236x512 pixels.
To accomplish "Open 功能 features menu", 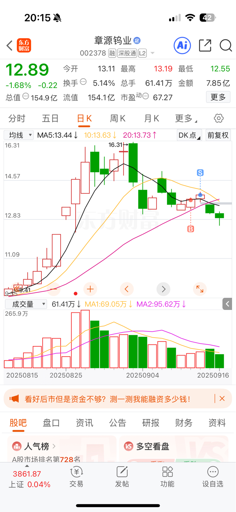I will [167, 477].
